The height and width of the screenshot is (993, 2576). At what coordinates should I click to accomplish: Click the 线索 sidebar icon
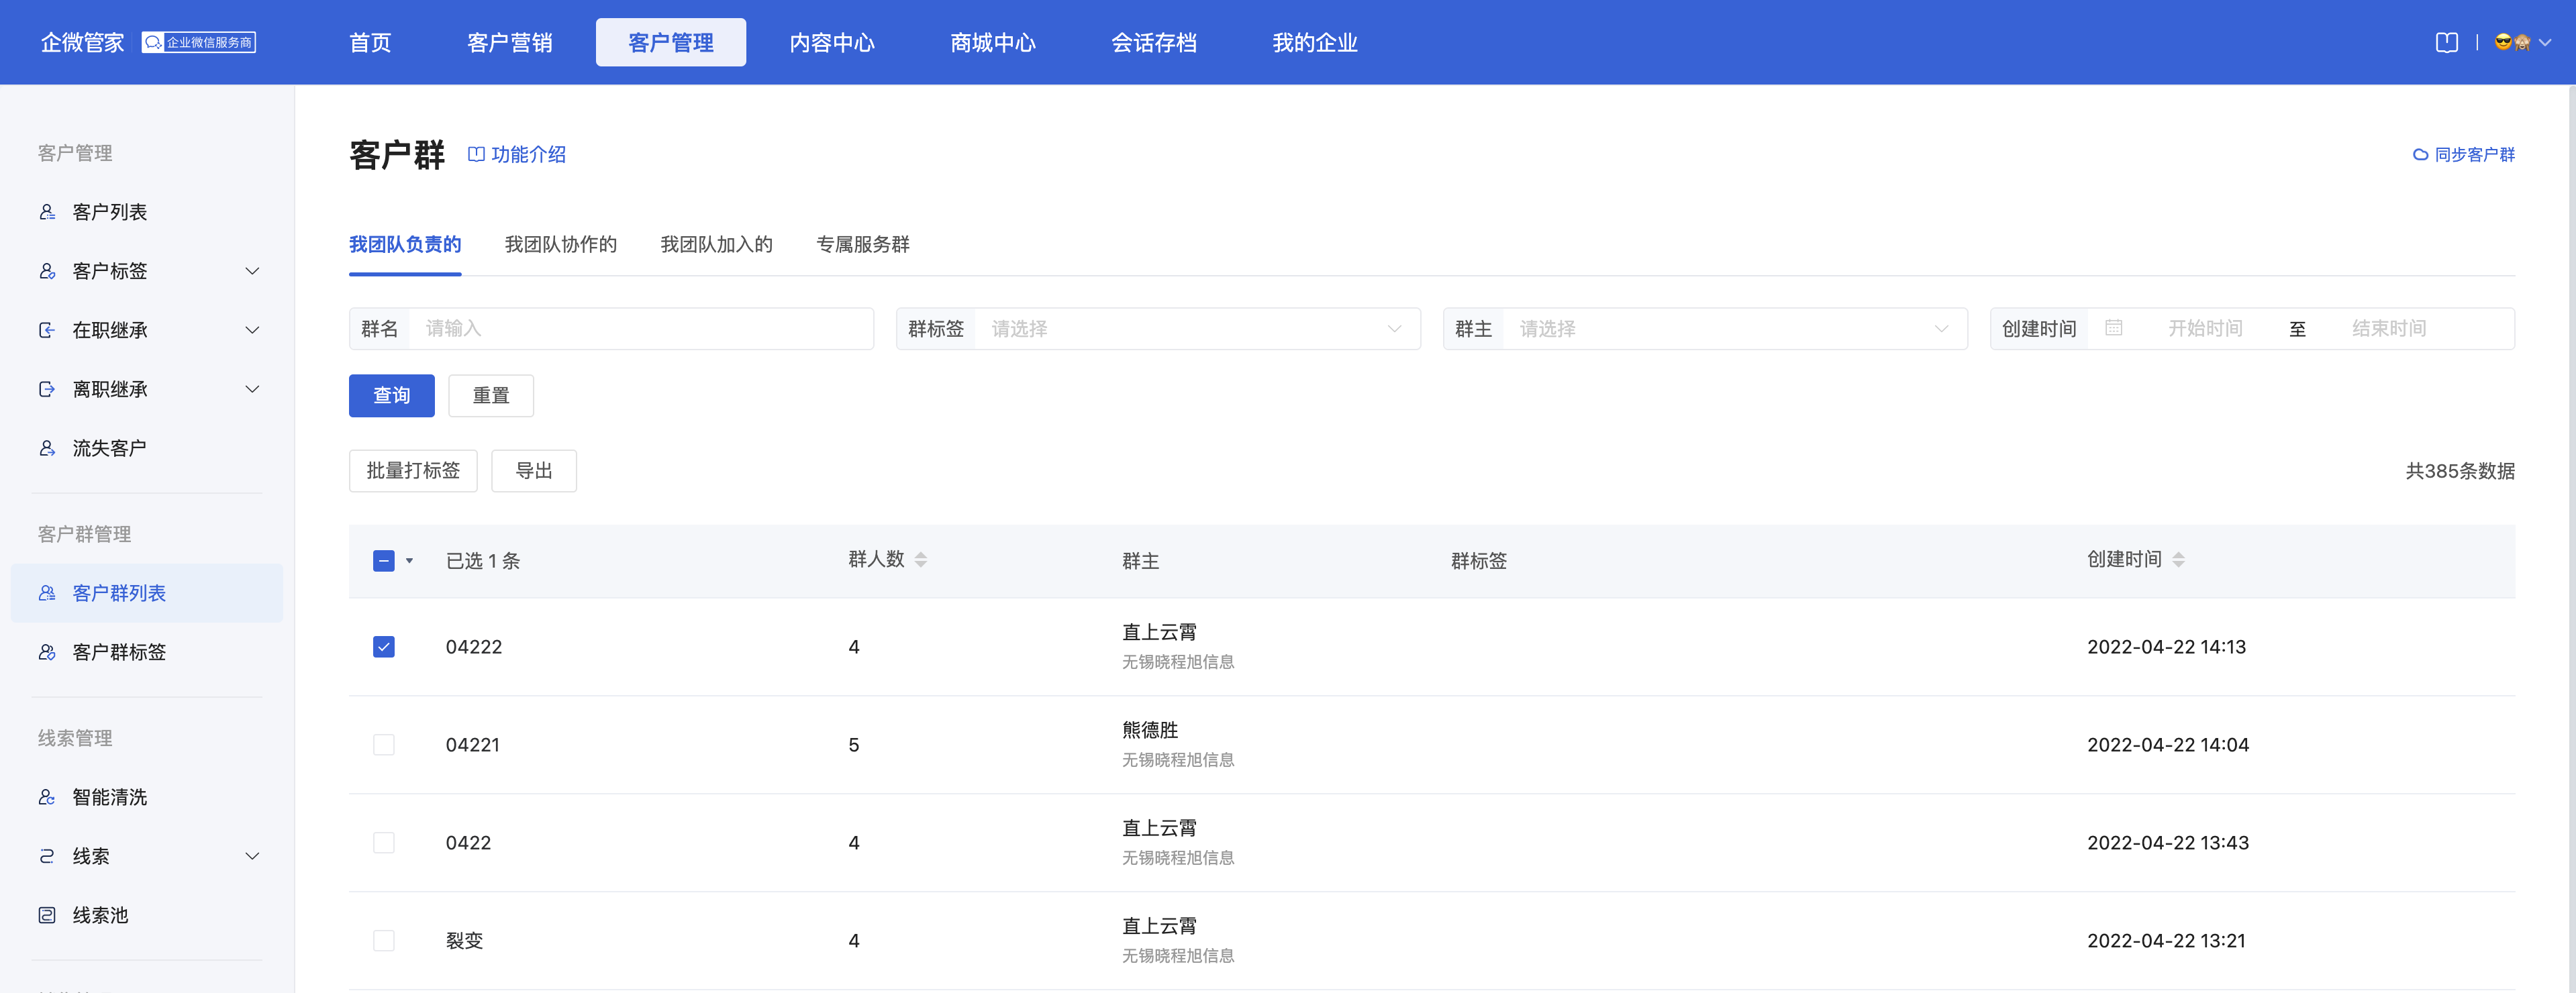47,856
